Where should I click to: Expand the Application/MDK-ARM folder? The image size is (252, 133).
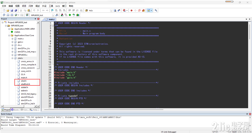[9, 29]
